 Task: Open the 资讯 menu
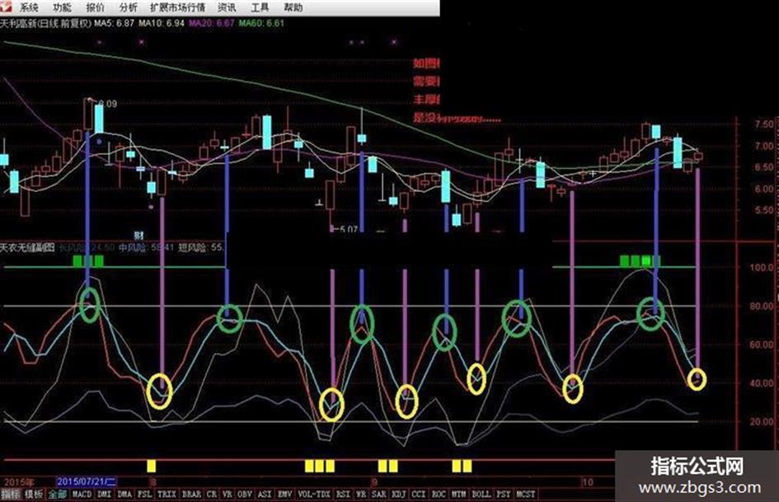227,7
